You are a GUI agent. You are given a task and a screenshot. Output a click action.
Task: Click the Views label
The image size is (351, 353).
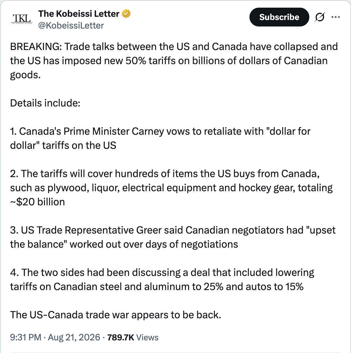pyautogui.click(x=147, y=337)
